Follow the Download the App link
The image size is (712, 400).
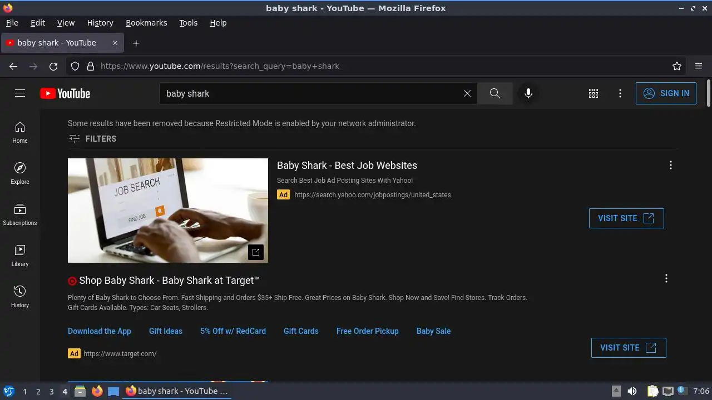coord(100,331)
